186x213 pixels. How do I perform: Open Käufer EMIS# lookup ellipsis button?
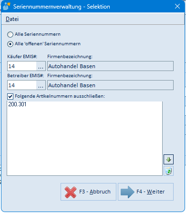(41, 66)
